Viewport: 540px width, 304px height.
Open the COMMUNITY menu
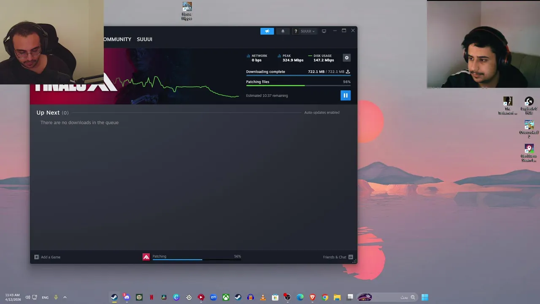(x=117, y=39)
